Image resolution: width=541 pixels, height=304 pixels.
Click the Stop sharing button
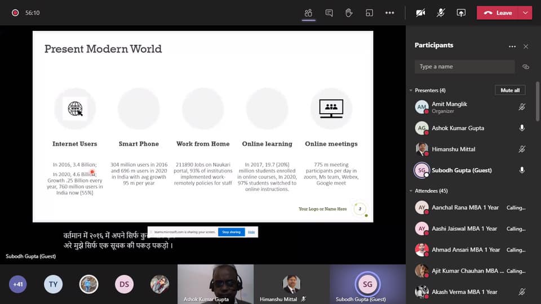tap(231, 232)
